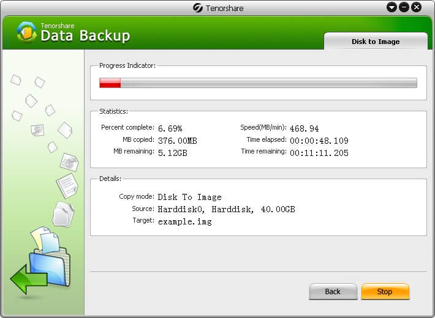Click the blue folder icon in sidebar
435x318 pixels.
(x=50, y=267)
